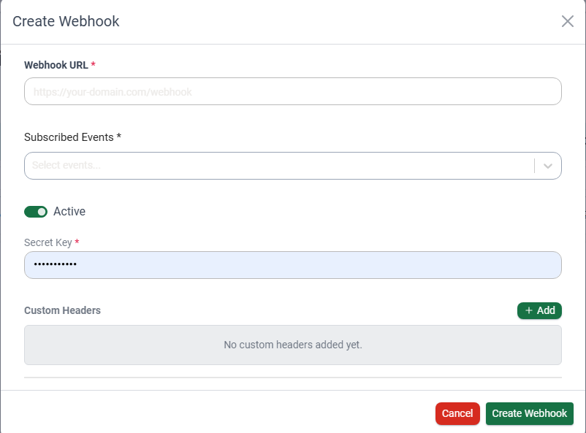
Task: Click the Active label text
Action: pos(69,212)
